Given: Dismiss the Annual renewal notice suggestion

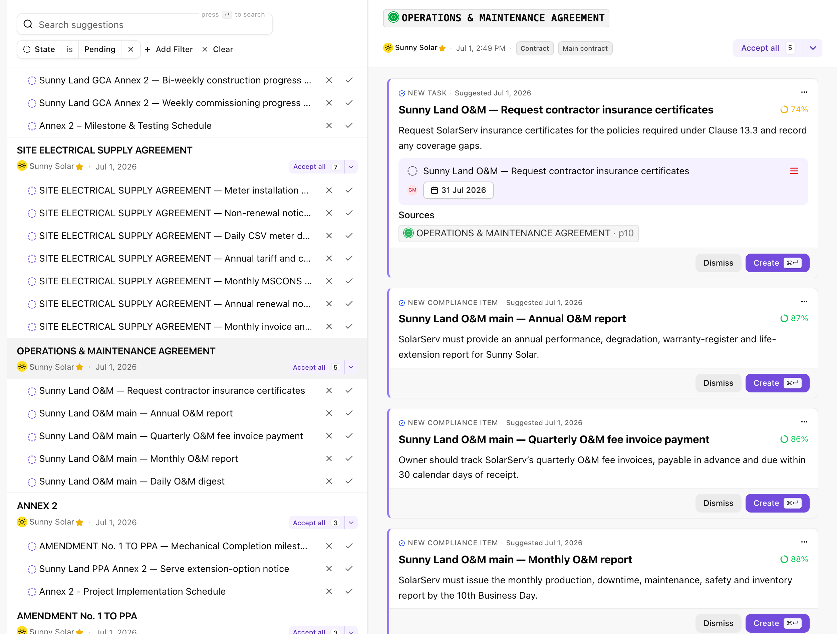Looking at the screenshot, I should click(329, 304).
